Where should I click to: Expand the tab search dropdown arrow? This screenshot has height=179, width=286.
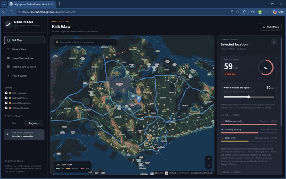(x=4, y=4)
